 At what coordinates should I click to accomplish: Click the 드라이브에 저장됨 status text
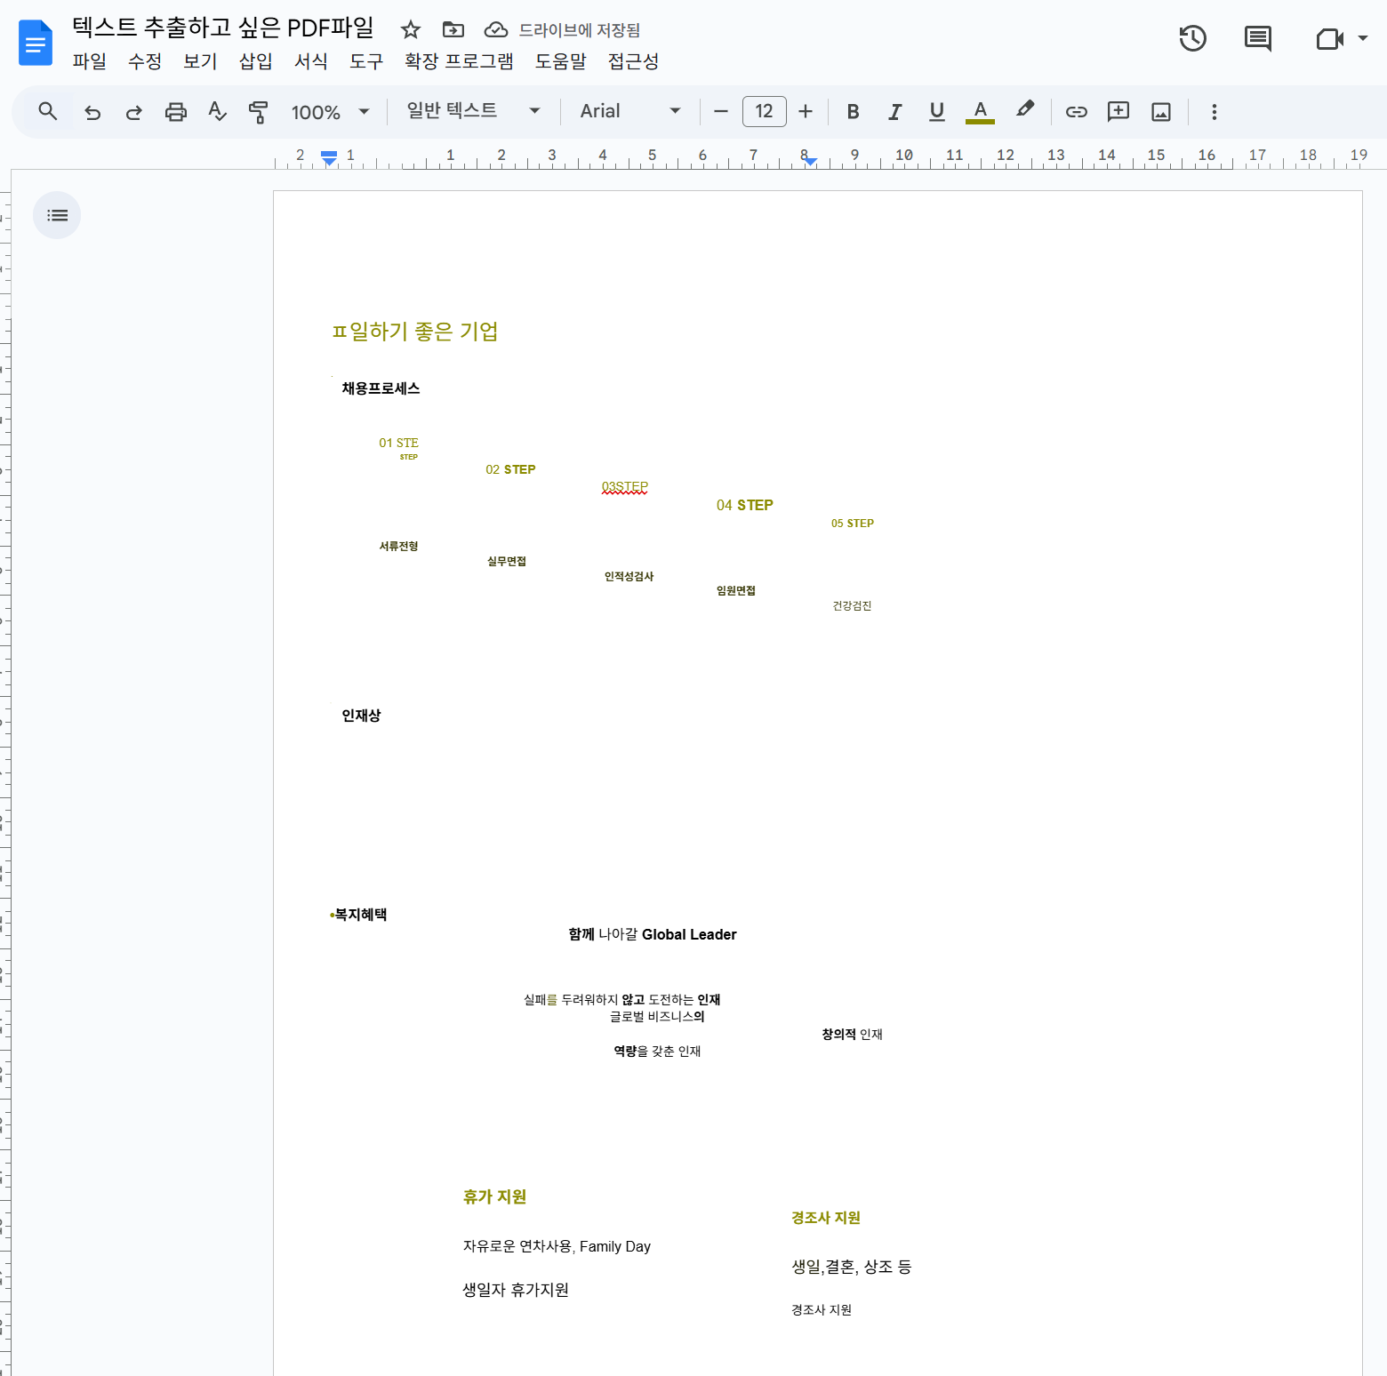point(580,30)
